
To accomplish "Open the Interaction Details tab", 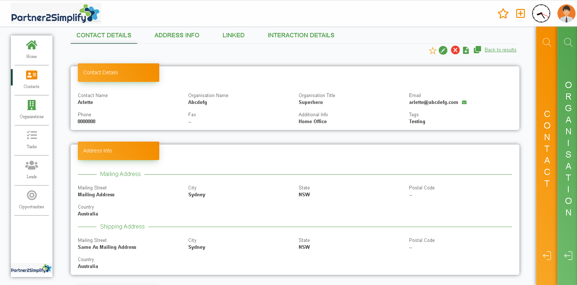I will coord(301,35).
